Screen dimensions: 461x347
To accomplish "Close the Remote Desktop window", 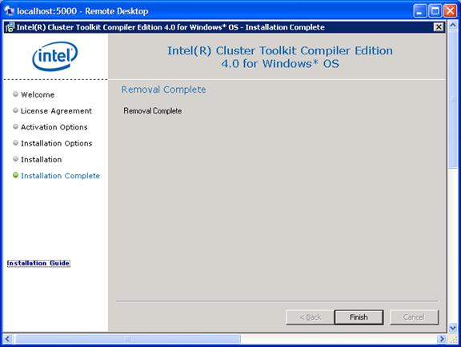I will click(450, 11).
